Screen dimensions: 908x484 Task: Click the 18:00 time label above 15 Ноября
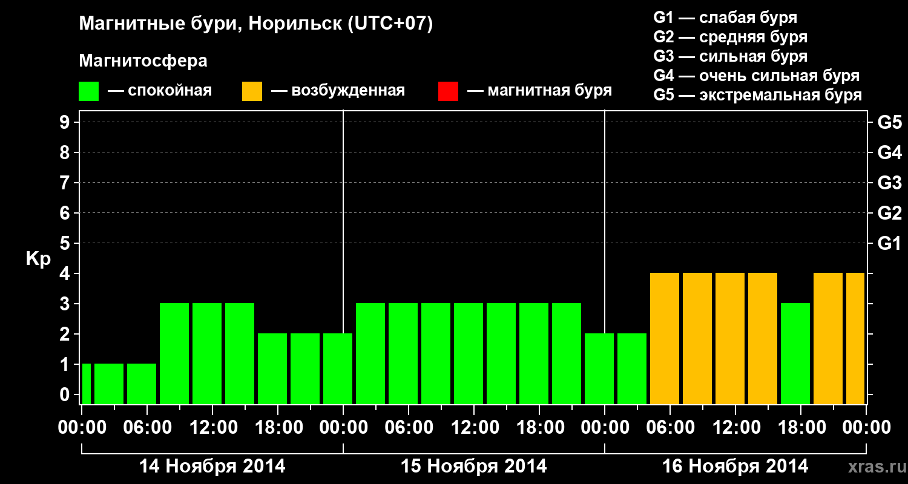point(539,428)
